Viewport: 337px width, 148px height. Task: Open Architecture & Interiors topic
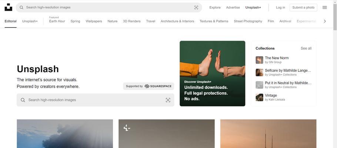(177, 21)
